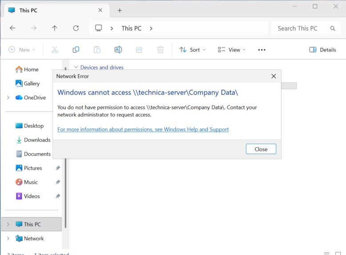This screenshot has height=255, width=346.
Task: Open the Documents quick access folder
Action: pyautogui.click(x=33, y=154)
